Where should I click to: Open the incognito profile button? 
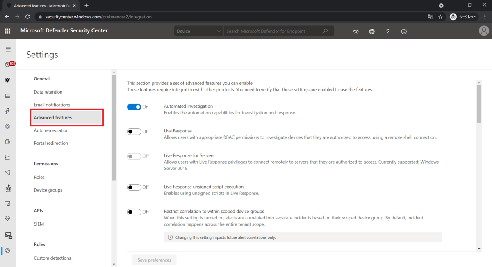click(x=463, y=17)
